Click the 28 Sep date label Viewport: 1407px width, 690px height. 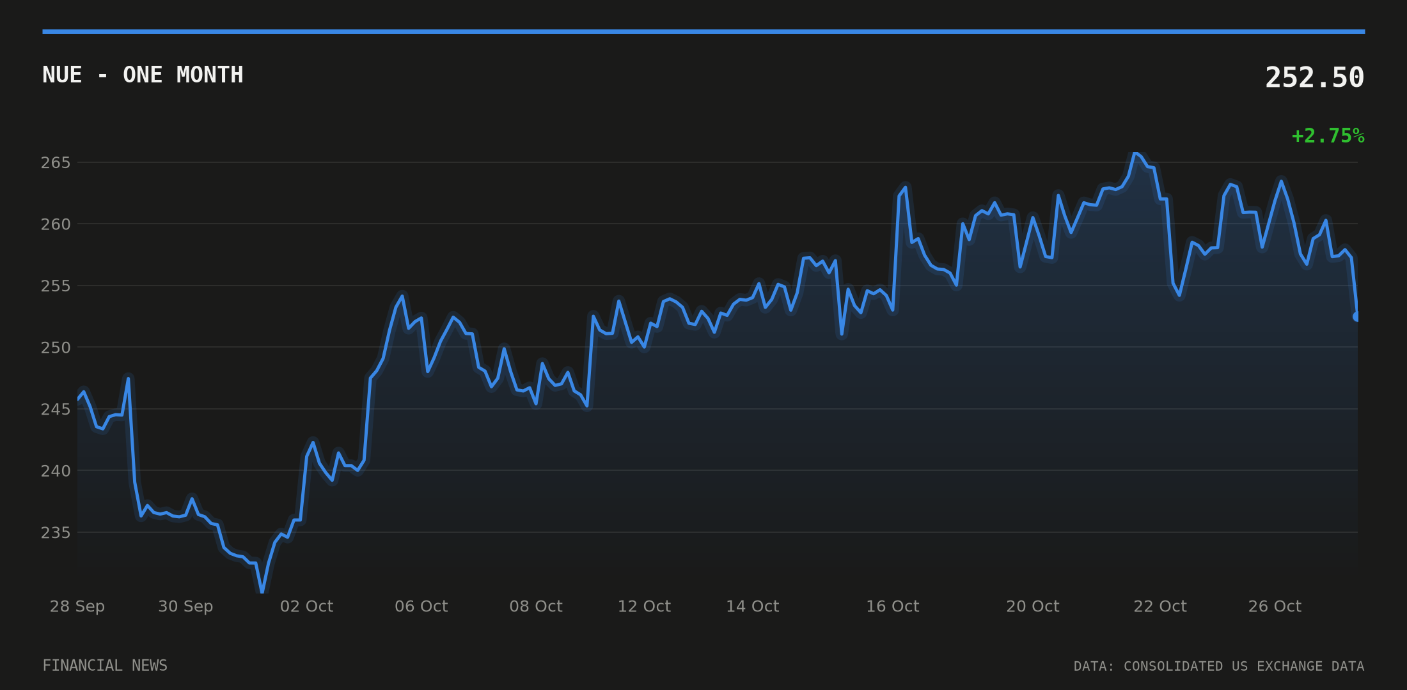click(x=77, y=606)
